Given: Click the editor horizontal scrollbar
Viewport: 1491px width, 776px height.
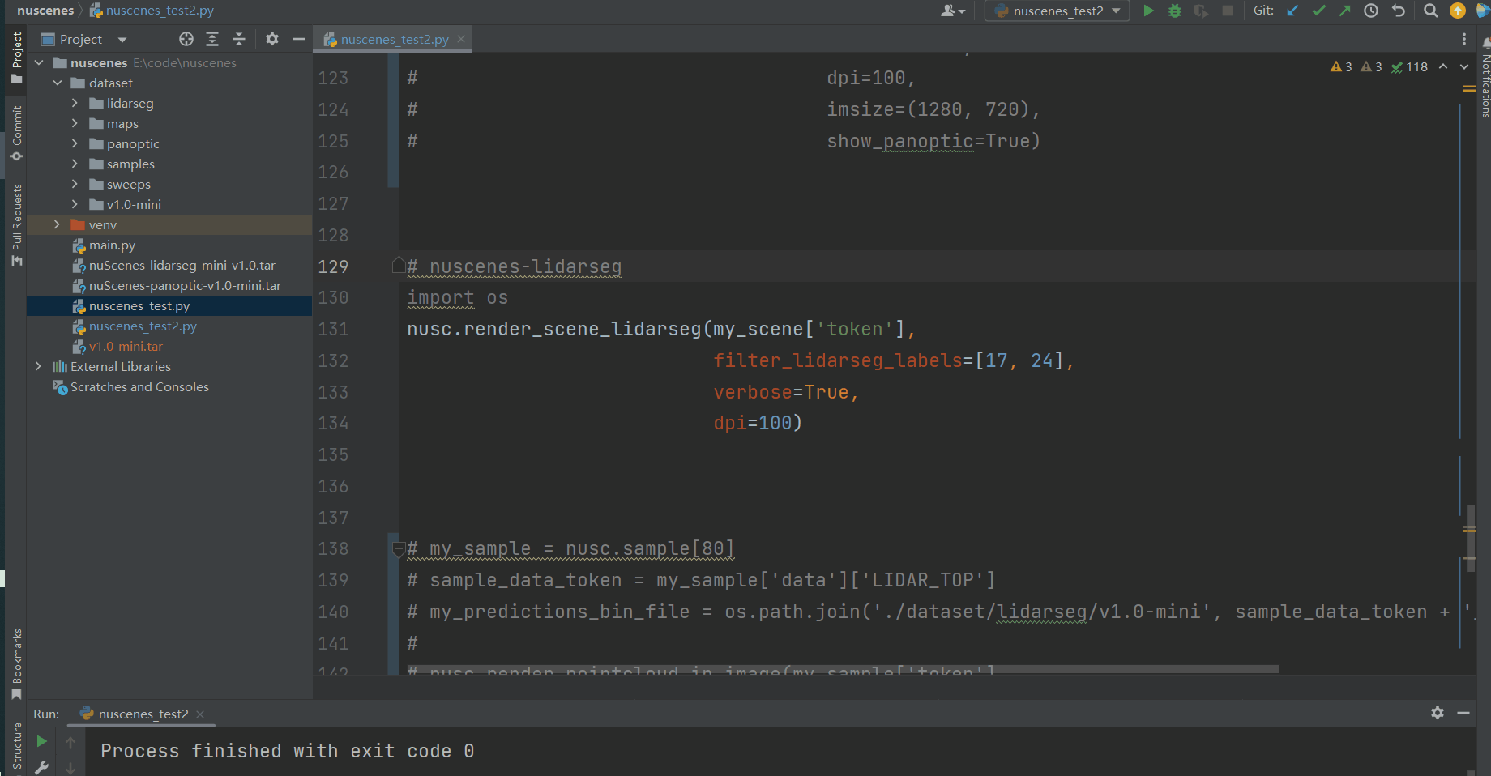Looking at the screenshot, I should [x=843, y=669].
